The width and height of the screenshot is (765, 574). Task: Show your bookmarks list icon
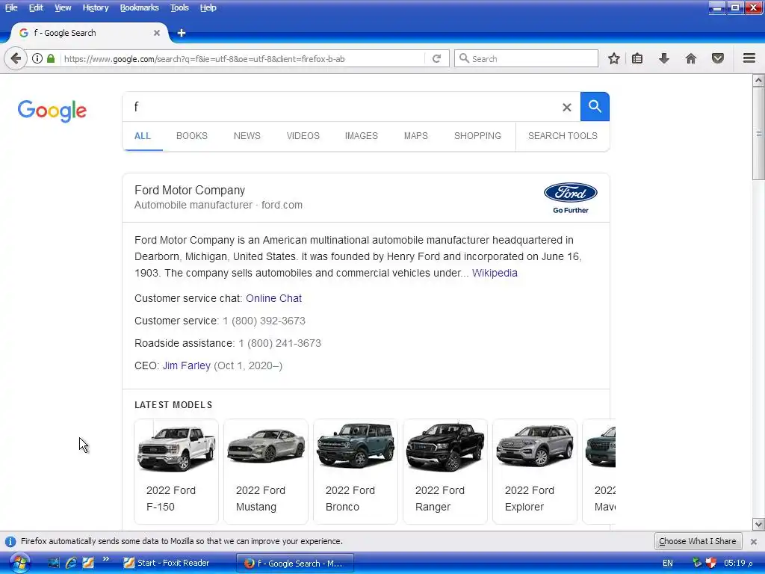pos(637,58)
